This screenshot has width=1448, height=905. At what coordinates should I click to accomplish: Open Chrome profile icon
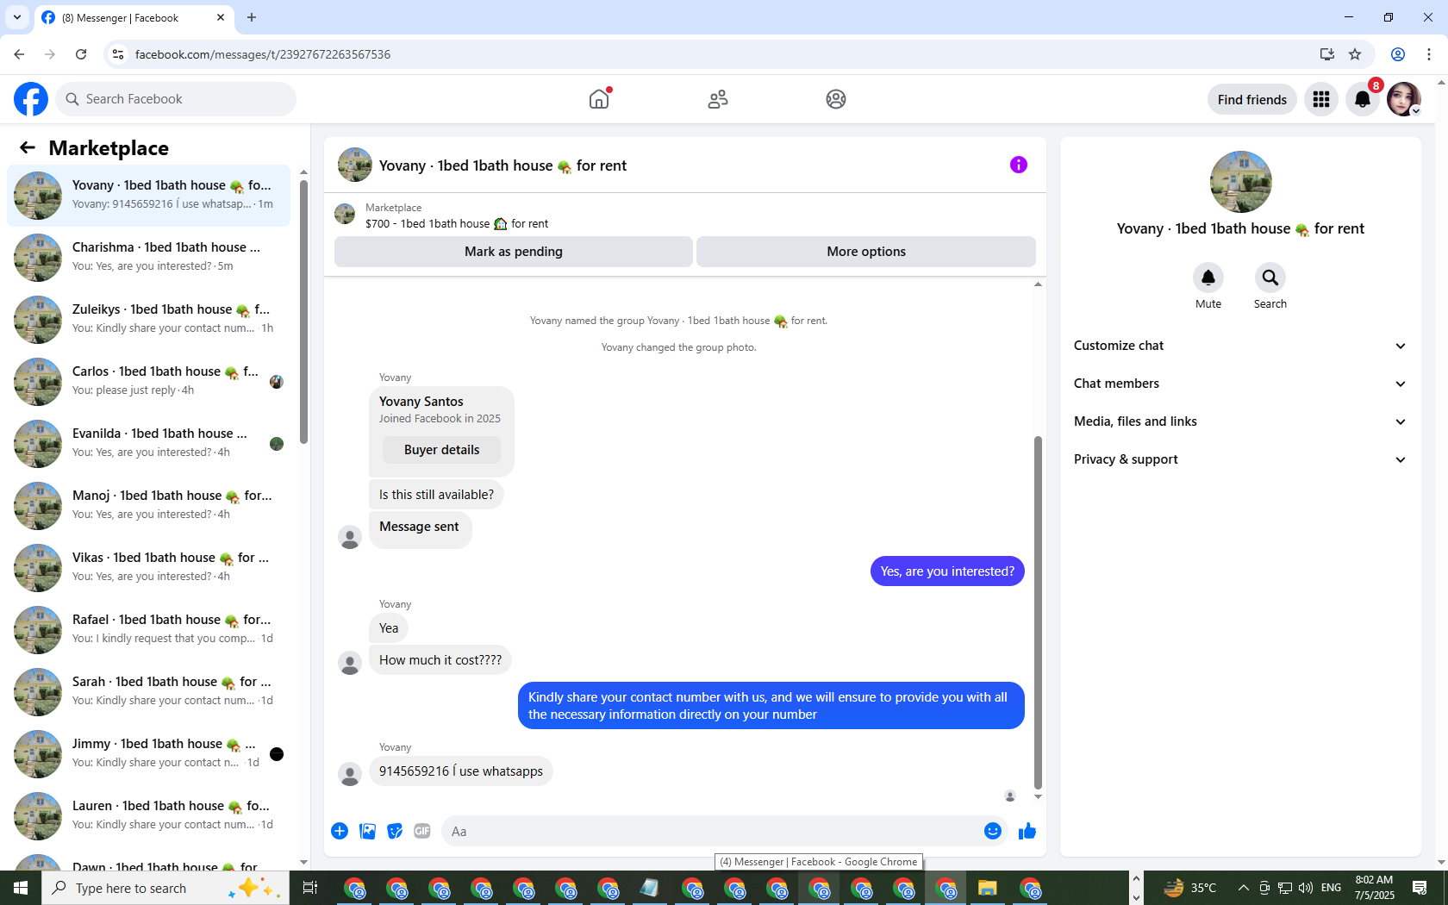click(x=1398, y=54)
